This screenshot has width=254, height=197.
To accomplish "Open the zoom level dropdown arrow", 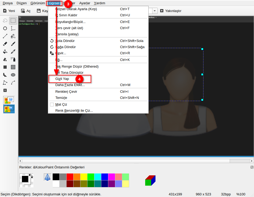I will 155,11.
